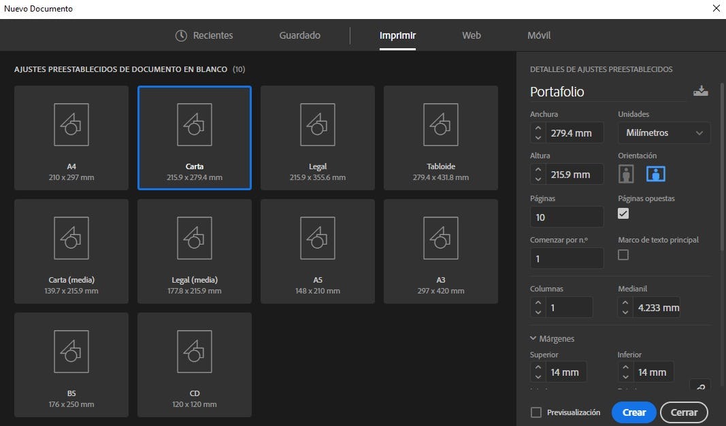Click the Cerrar button
Screen dimensions: 726x426
[684, 412]
